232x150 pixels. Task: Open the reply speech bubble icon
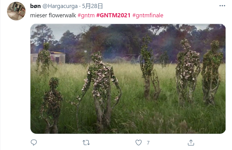pyautogui.click(x=34, y=143)
